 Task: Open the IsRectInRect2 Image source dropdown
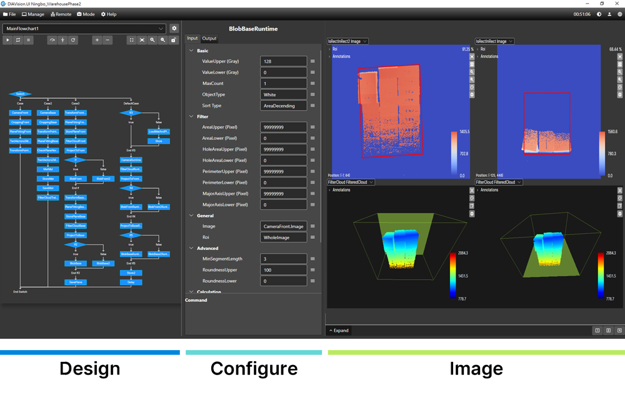347,41
